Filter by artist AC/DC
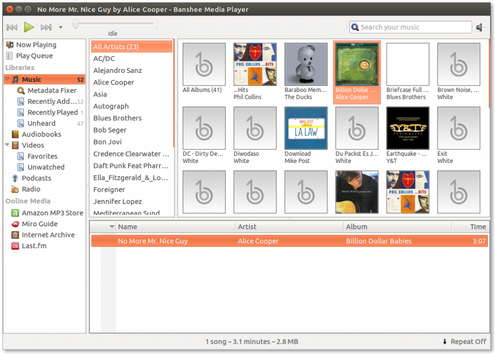The image size is (495, 354). tap(104, 59)
